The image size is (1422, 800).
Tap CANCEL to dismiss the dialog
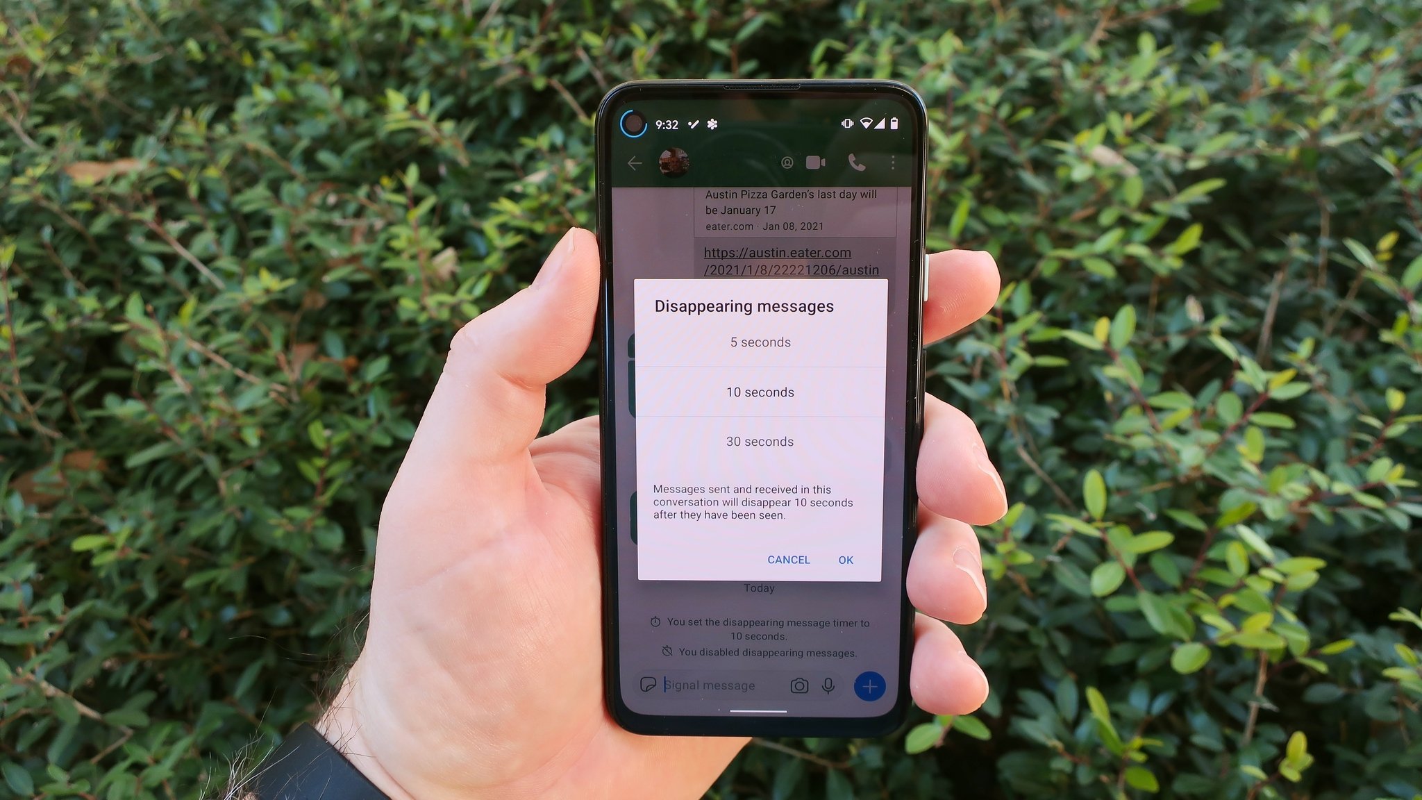point(788,560)
